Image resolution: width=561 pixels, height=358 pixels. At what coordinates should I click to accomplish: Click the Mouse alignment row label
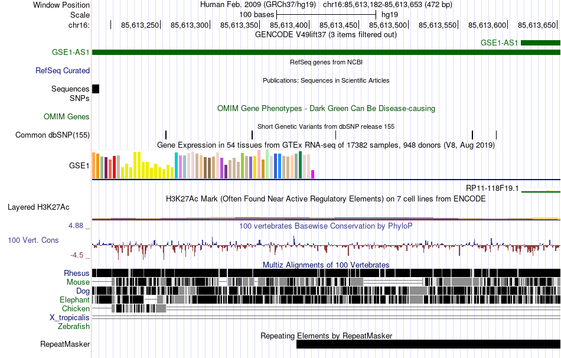pyautogui.click(x=78, y=282)
